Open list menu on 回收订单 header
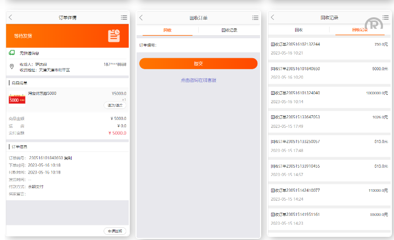The width and height of the screenshot is (394, 240). [254, 18]
